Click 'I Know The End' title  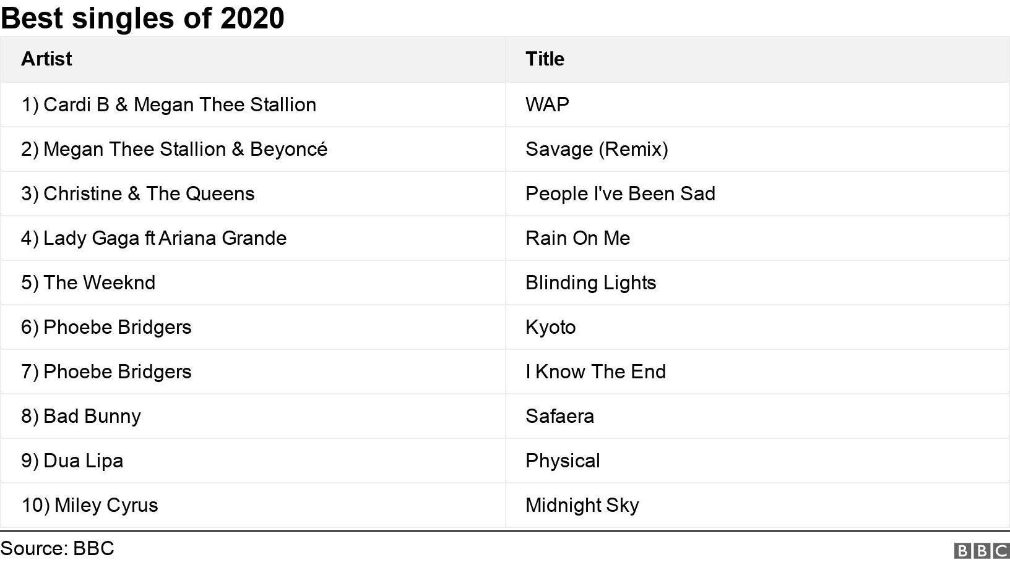click(x=595, y=372)
